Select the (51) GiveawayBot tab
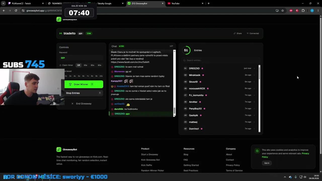The image size is (322, 181). 146,4
